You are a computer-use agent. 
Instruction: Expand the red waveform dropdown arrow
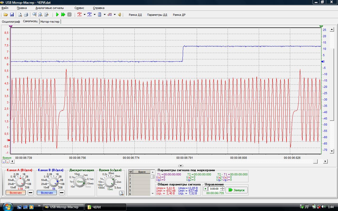pyautogui.click(x=84, y=15)
